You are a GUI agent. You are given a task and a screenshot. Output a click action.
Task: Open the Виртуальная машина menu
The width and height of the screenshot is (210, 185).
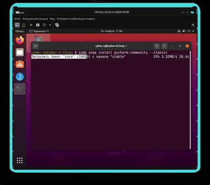coord(35,19)
